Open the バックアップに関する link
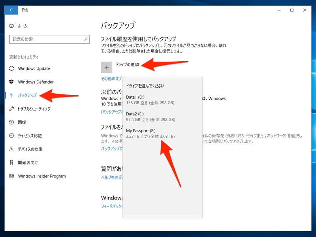 click(x=112, y=149)
